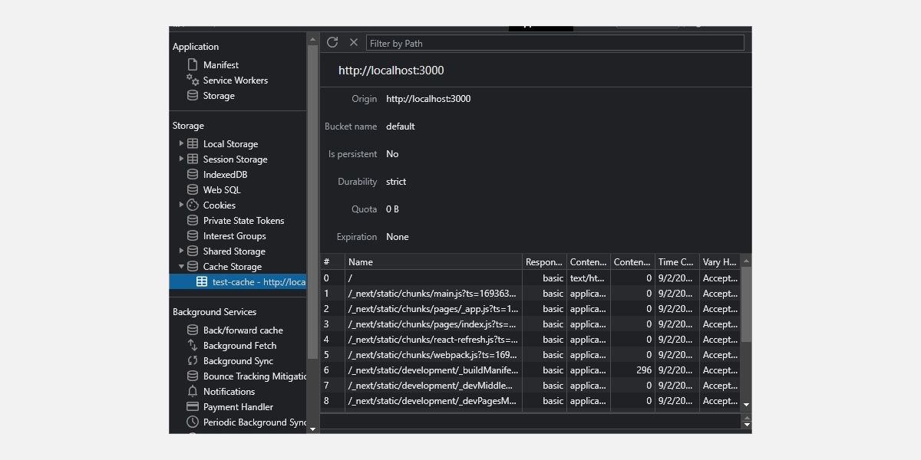Image resolution: width=921 pixels, height=460 pixels.
Task: Click the Service Workers gears icon
Action: click(x=193, y=80)
